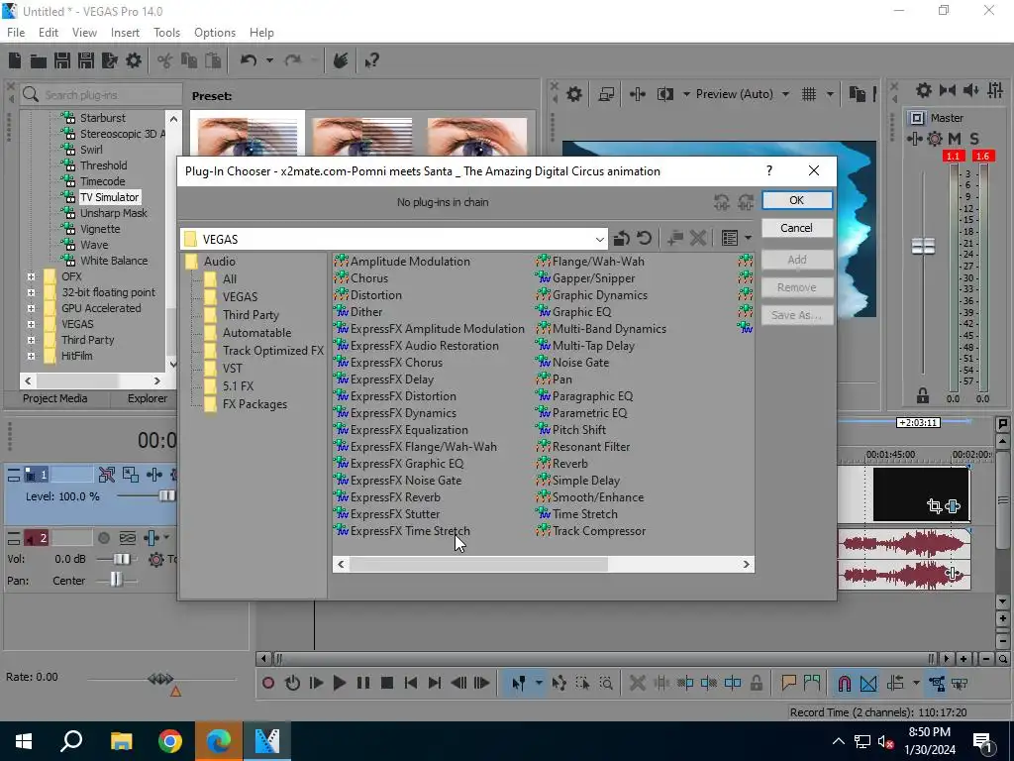This screenshot has height=761, width=1014.
Task: Toggle Mute on the Master bus
Action: tap(955, 139)
